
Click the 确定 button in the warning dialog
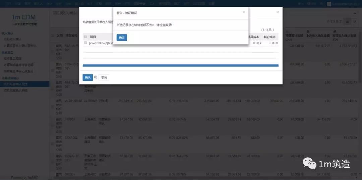click(x=122, y=38)
